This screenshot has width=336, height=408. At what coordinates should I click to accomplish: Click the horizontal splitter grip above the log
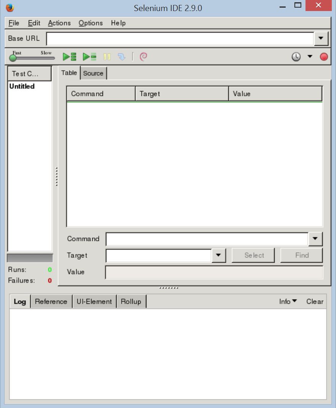(x=169, y=288)
